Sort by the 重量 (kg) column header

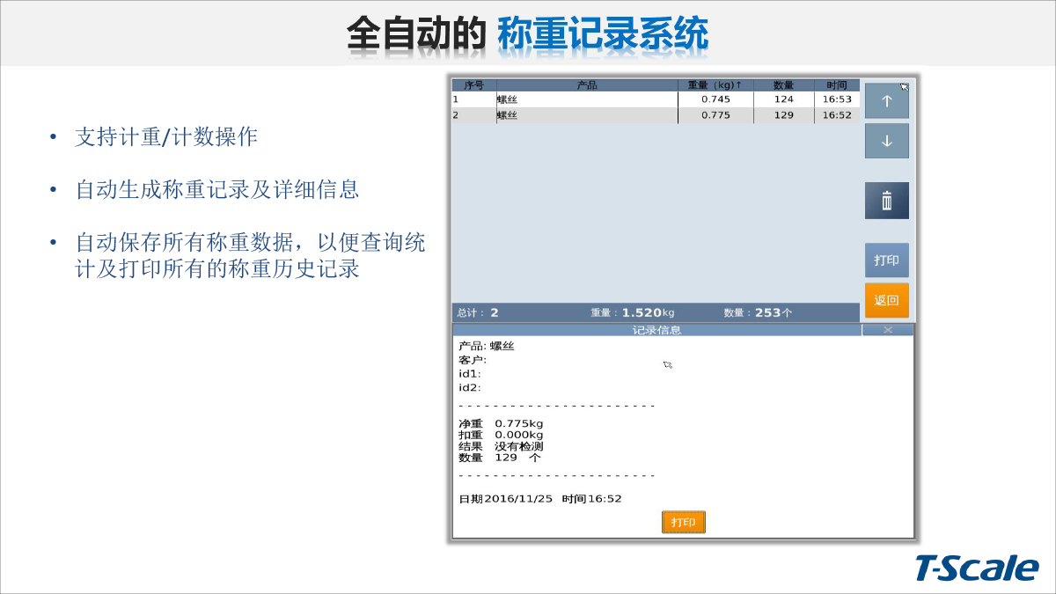point(715,85)
